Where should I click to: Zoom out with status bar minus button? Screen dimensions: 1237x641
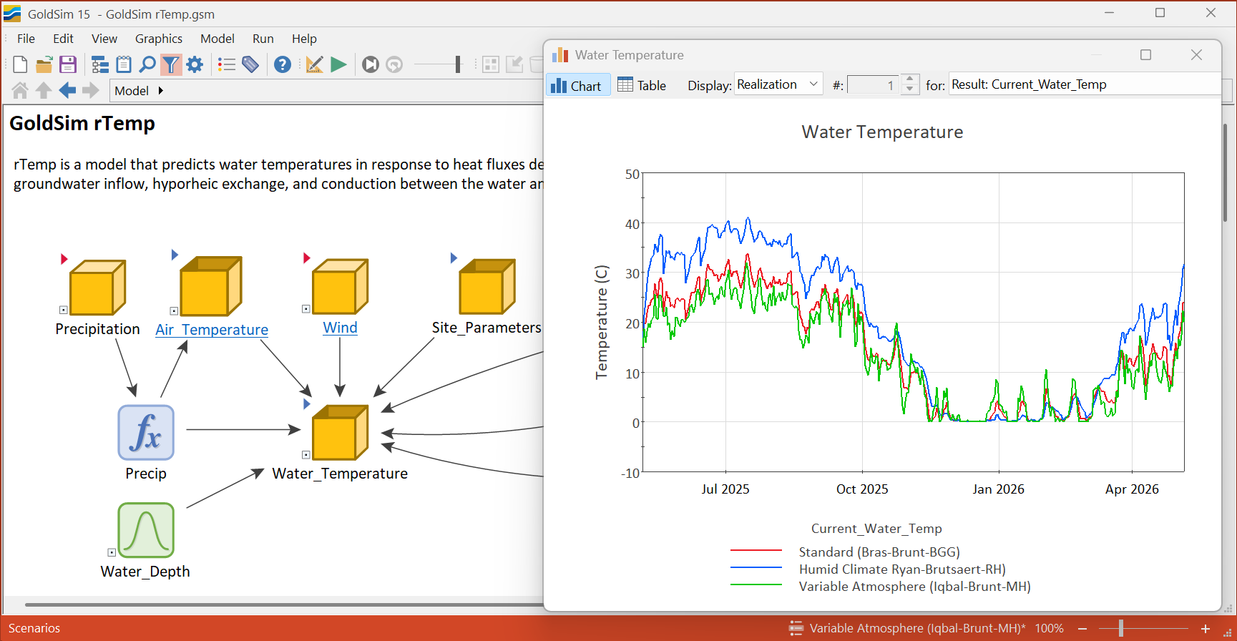pyautogui.click(x=1082, y=629)
